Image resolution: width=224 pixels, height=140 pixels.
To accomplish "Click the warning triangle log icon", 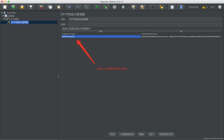I will point(204,7).
